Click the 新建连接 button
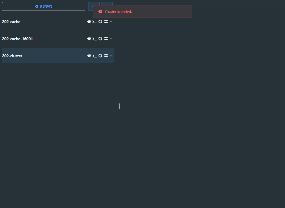The height and width of the screenshot is (208, 285). pos(43,6)
